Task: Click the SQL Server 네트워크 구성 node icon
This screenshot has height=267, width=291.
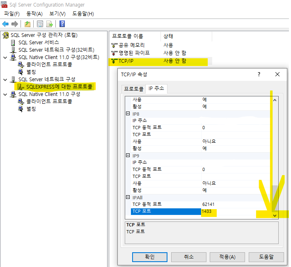Action: [13, 79]
